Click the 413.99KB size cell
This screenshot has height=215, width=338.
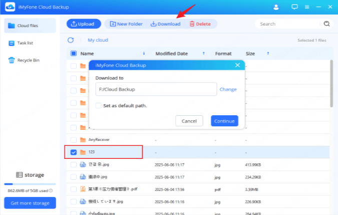tap(253, 165)
